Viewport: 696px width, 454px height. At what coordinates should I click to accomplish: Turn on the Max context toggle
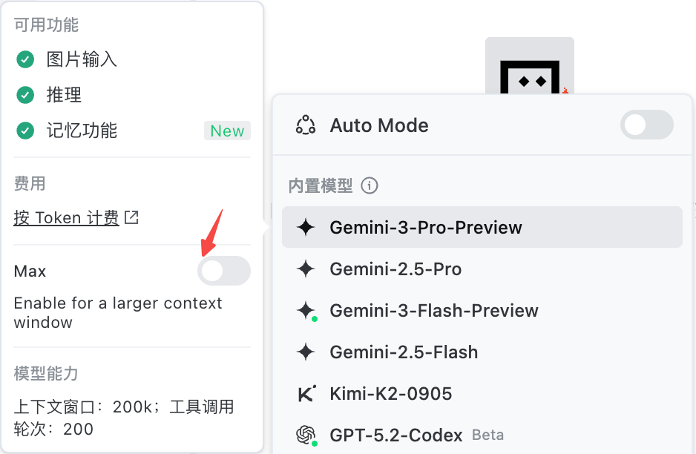[x=223, y=272]
